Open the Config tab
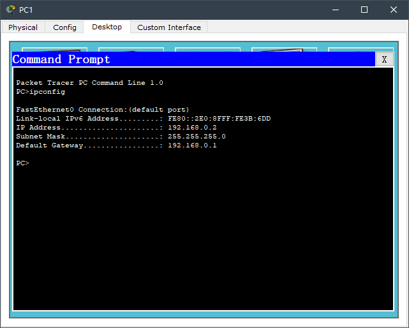 coord(64,27)
